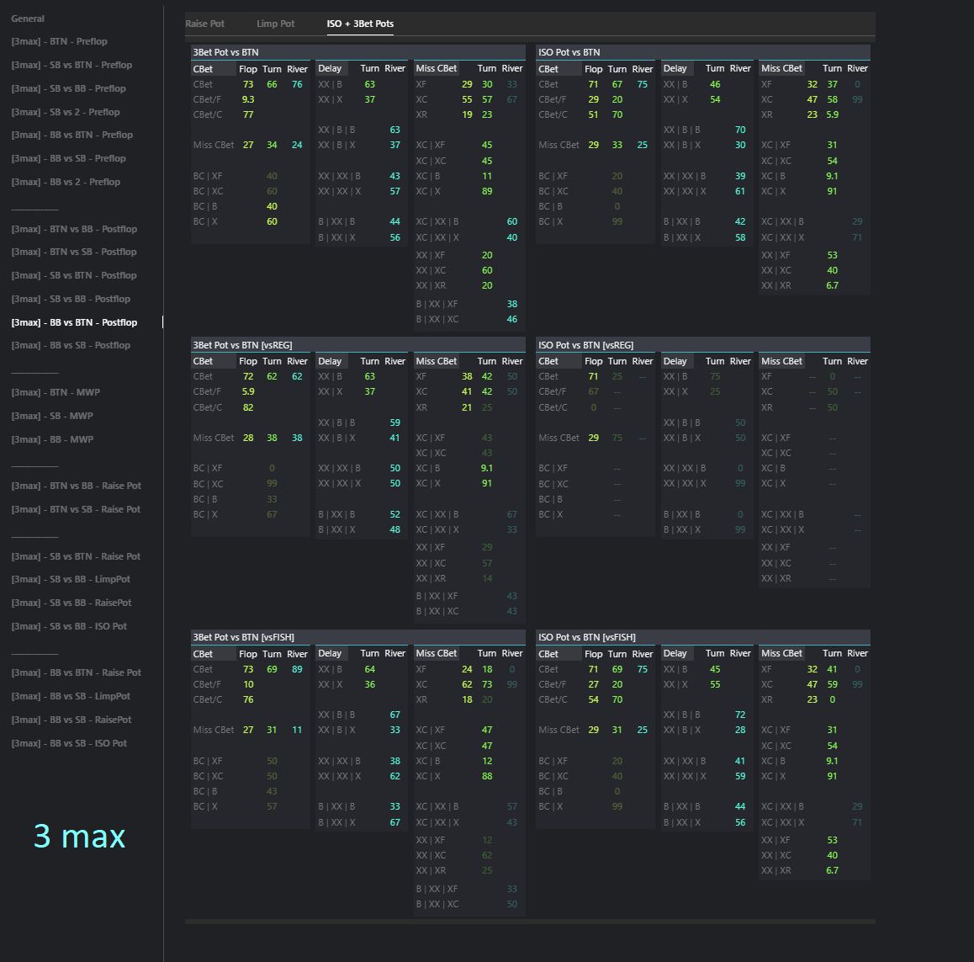Switch to the Raise Pot tab
Image resolution: width=974 pixels, height=962 pixels.
click(x=204, y=24)
